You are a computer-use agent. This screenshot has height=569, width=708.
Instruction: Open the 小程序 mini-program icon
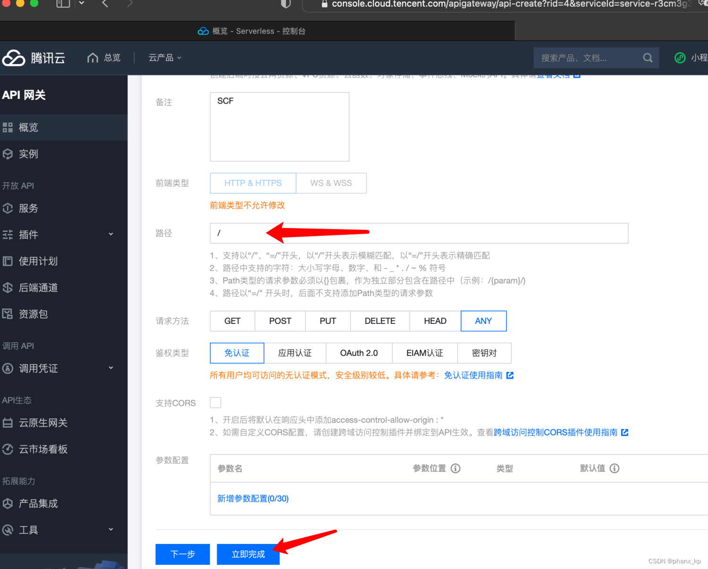[680, 58]
